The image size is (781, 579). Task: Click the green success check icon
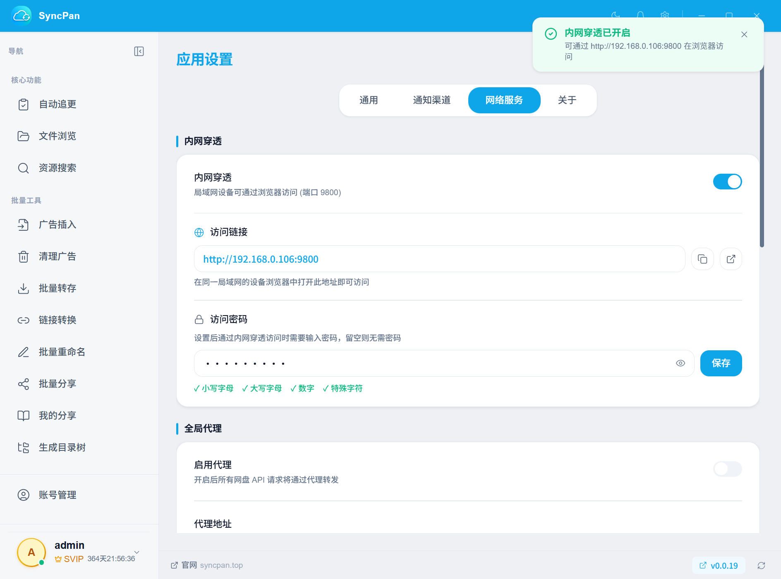[551, 33]
